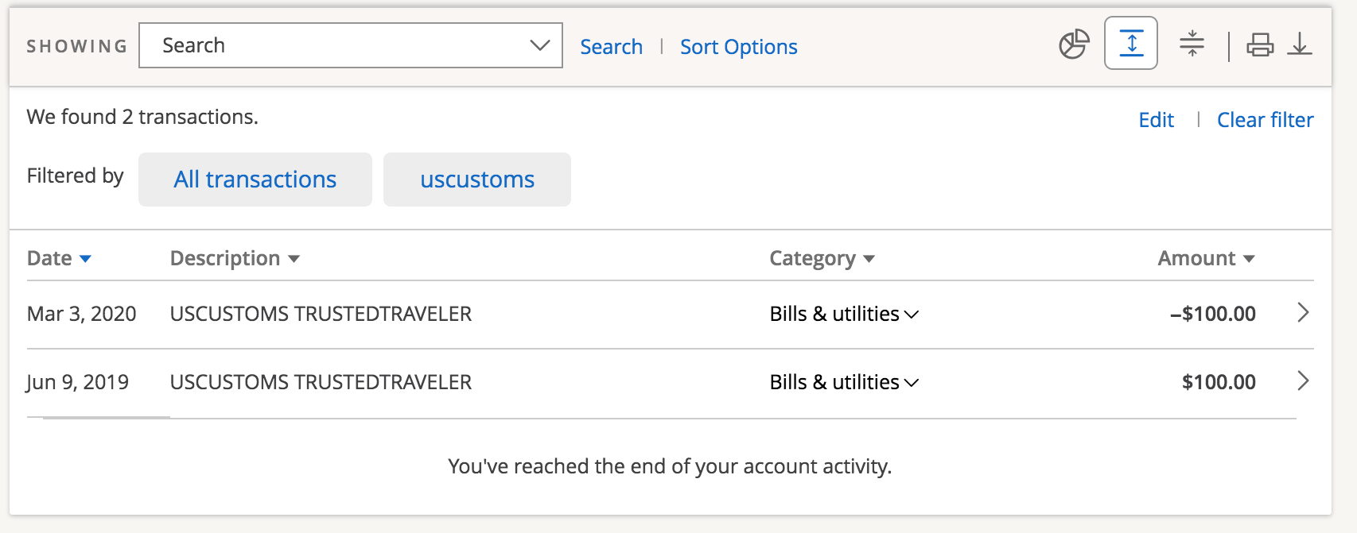Sort transactions by Amount column

1206,259
